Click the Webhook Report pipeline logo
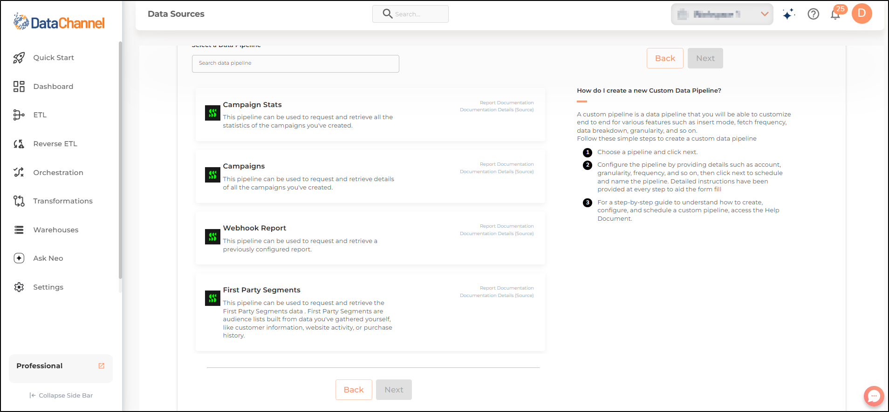Image resolution: width=889 pixels, height=412 pixels. pos(212,236)
